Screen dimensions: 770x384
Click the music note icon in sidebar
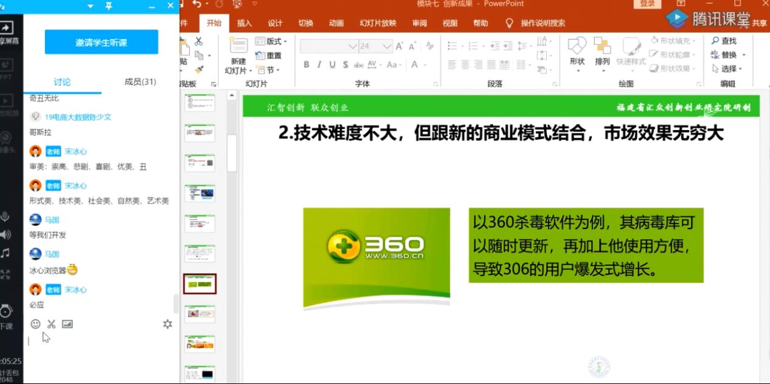(x=5, y=252)
